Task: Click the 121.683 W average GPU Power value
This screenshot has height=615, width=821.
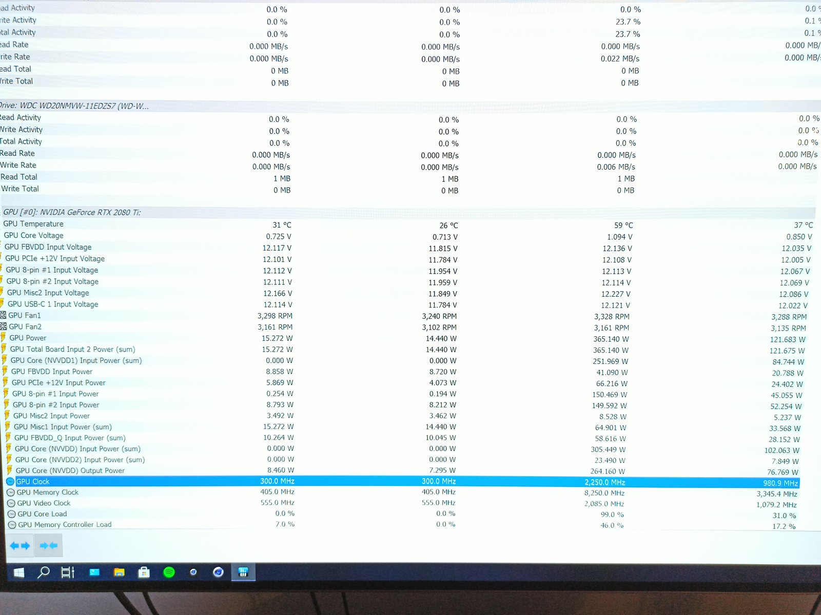Action: click(788, 340)
